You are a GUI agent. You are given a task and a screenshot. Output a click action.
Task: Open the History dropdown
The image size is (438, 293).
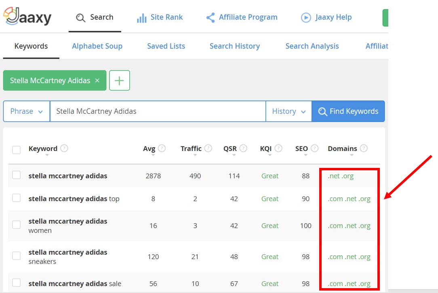point(289,111)
